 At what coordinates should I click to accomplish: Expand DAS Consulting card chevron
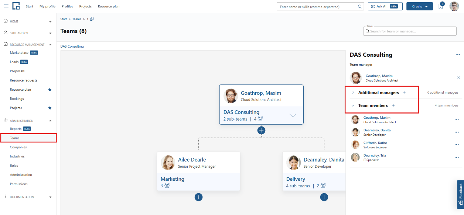coord(293,115)
